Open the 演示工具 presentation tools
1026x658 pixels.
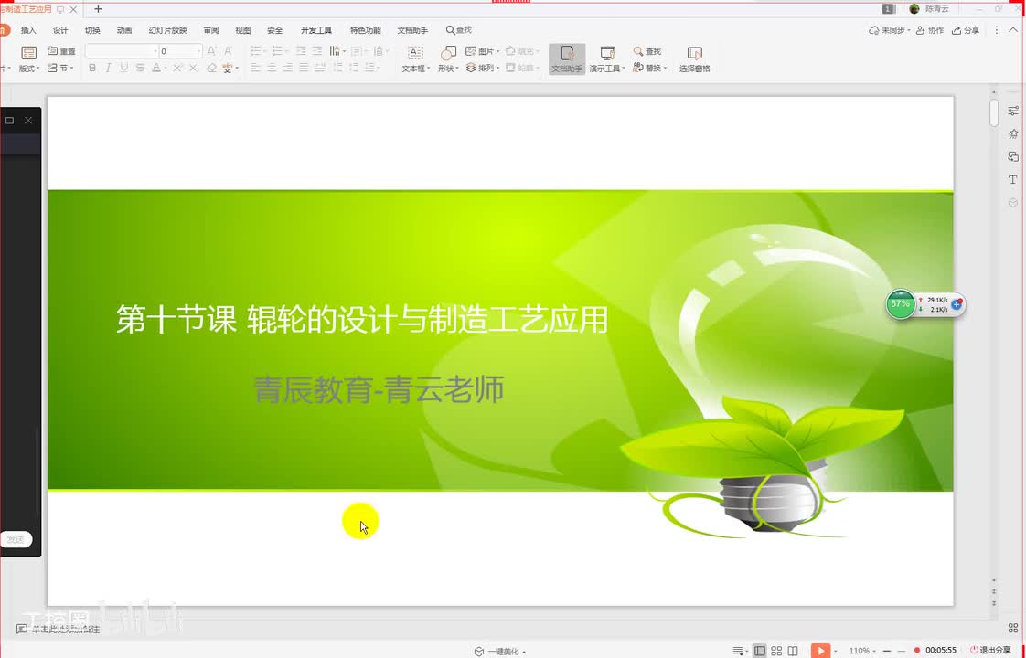coord(607,59)
